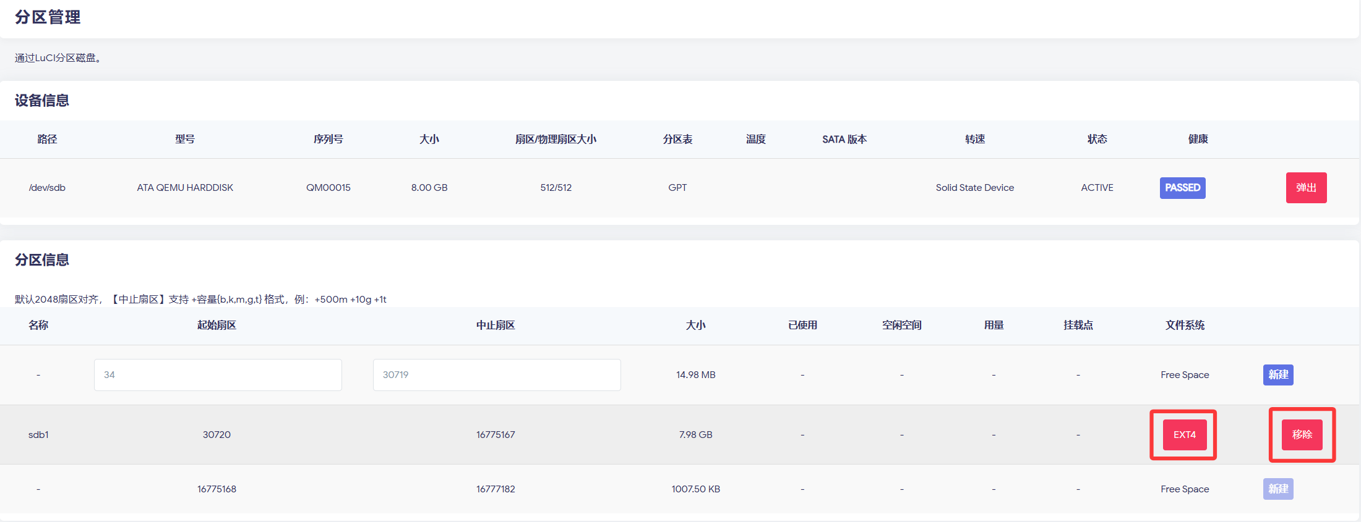Select the serial number QM00015
The height and width of the screenshot is (522, 1361).
328,188
